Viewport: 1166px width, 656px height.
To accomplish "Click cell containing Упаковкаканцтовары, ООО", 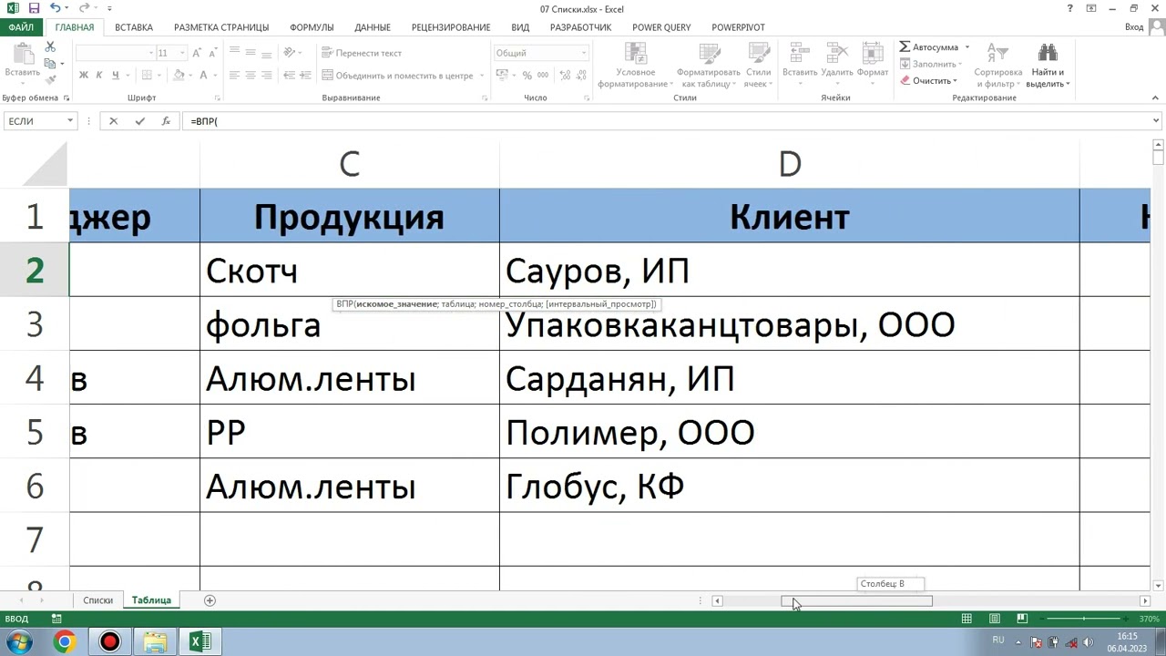I will (790, 324).
